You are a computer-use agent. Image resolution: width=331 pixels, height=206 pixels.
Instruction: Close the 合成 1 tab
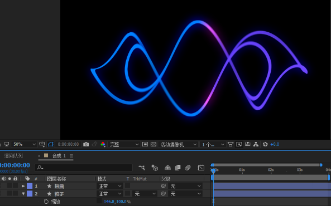(39, 156)
